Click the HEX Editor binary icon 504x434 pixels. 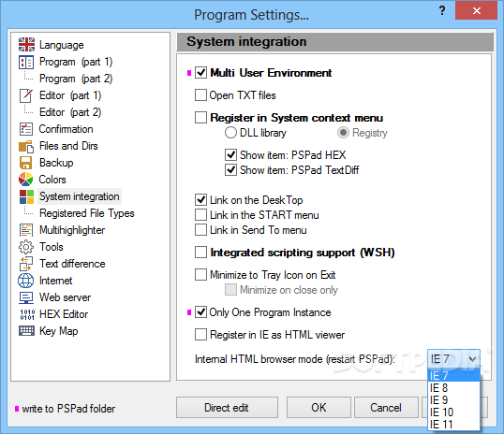[27, 314]
